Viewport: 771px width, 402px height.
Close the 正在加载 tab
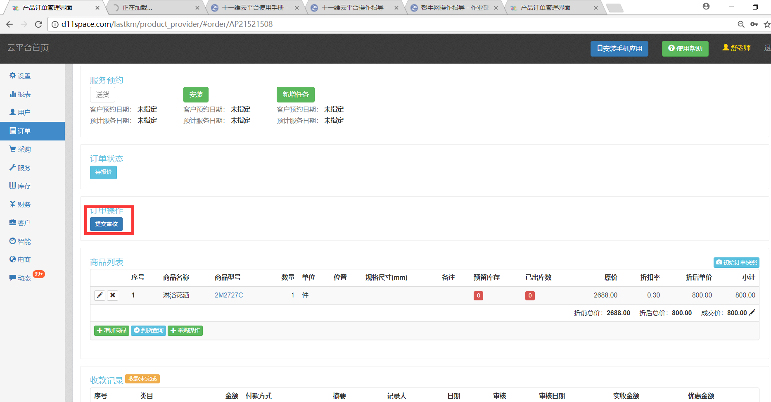click(x=197, y=8)
